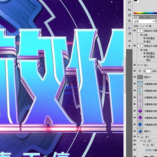The width and height of the screenshot is (157, 157).
Task: Click the mask link chain icon
Action: [x=144, y=71]
